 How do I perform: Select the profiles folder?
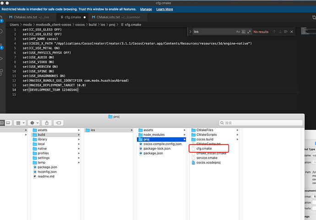[56, 153]
